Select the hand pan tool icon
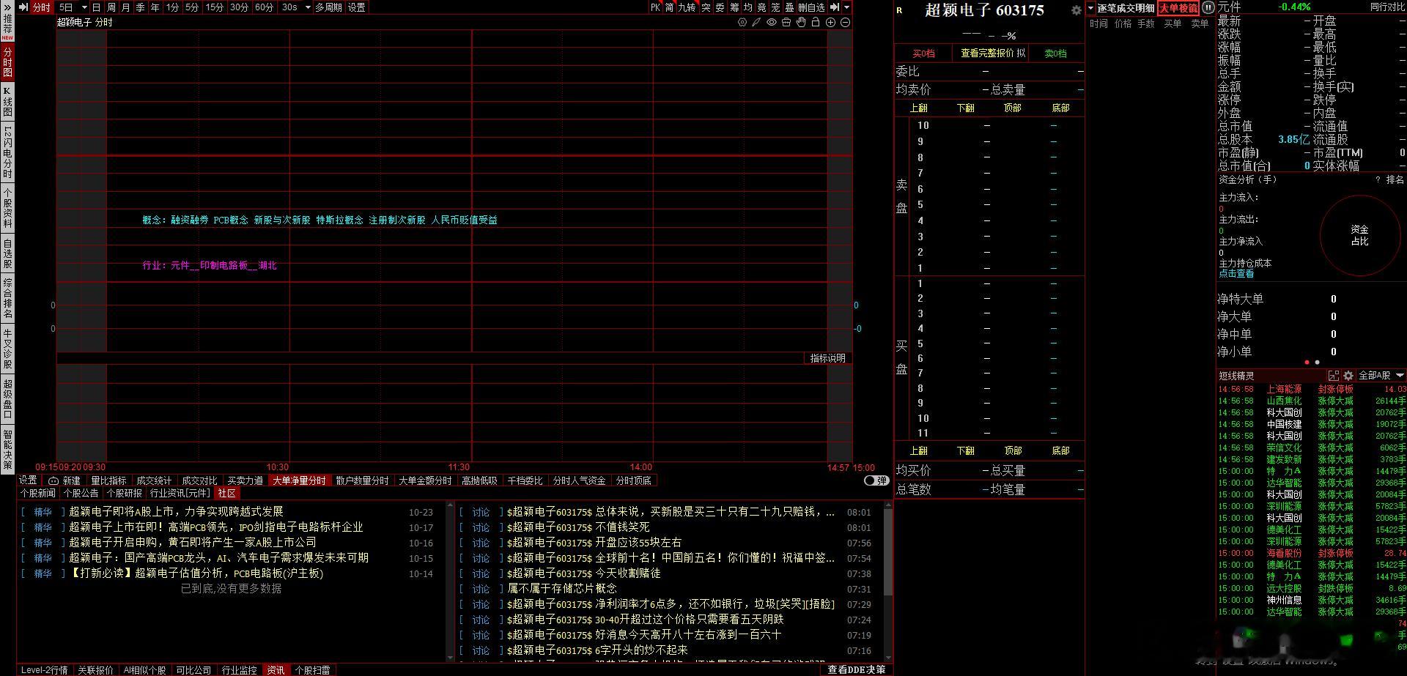 click(801, 23)
